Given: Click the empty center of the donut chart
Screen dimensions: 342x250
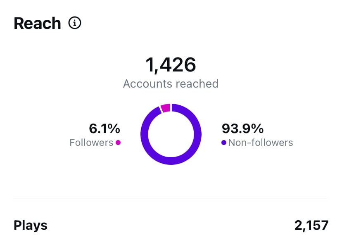Looking at the screenshot, I should click(171, 134).
